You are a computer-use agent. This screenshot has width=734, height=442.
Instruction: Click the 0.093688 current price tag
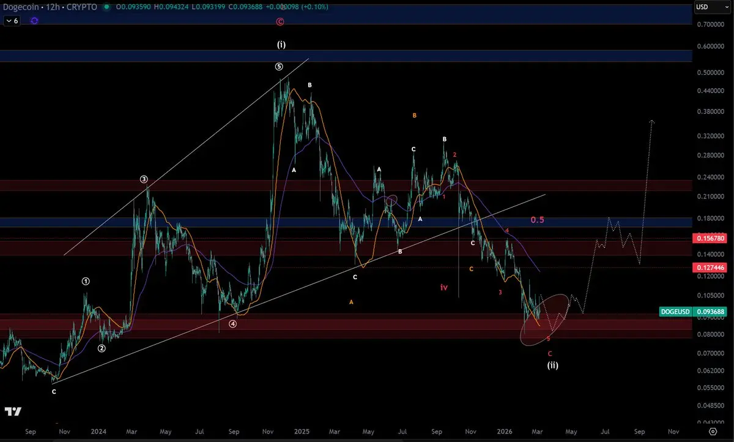[x=709, y=312]
